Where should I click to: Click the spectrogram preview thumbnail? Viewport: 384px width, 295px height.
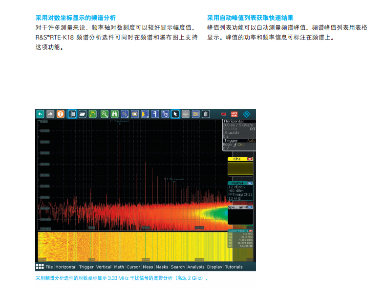(240, 217)
